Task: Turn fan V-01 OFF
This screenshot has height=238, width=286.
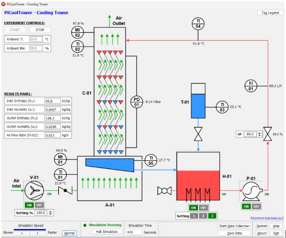Action: [39, 205]
